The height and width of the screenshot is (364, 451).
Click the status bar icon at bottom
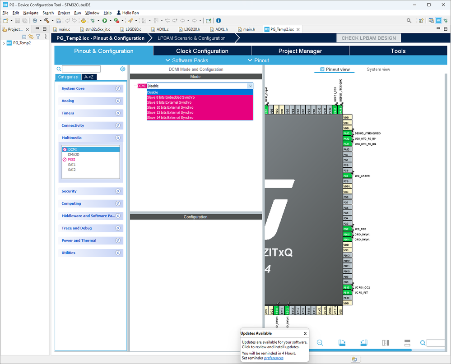(354, 359)
